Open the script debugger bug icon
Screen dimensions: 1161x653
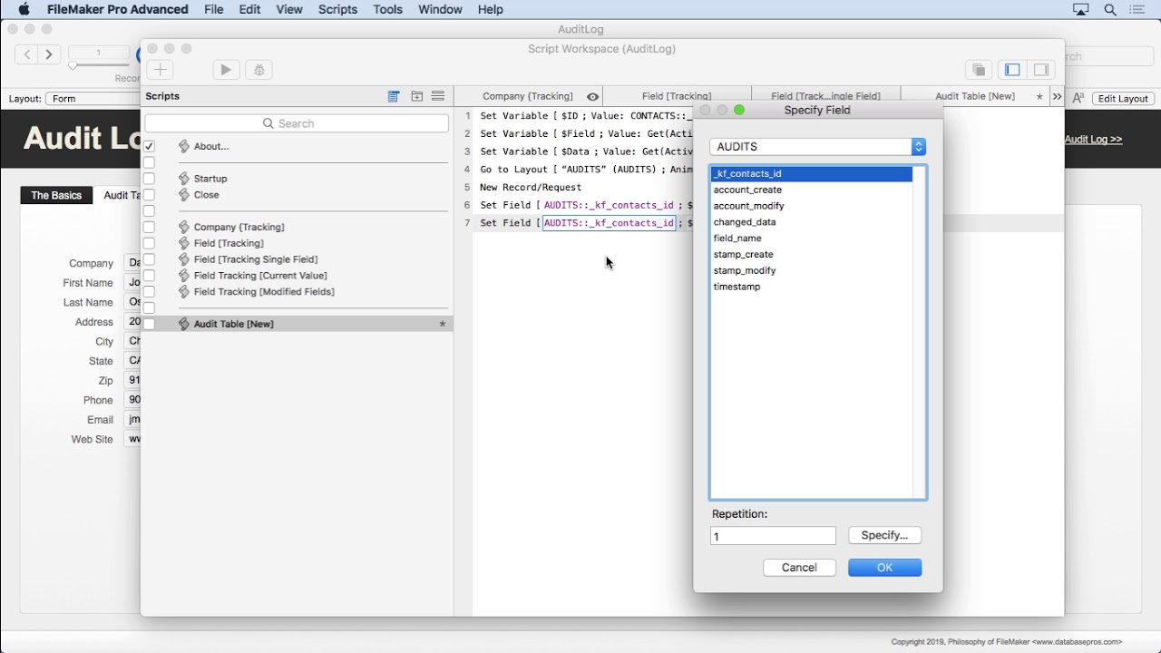point(259,70)
